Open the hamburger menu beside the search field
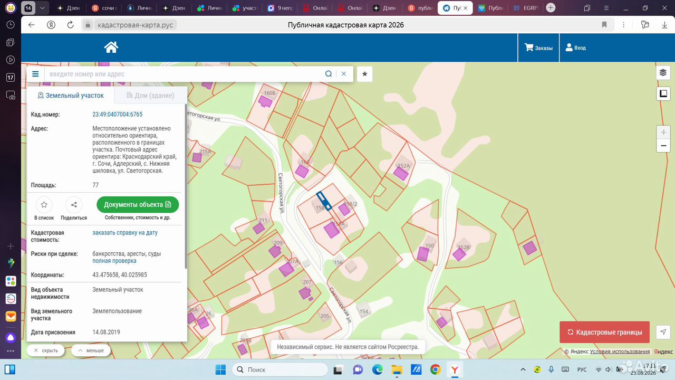This screenshot has width=675, height=380. click(35, 74)
